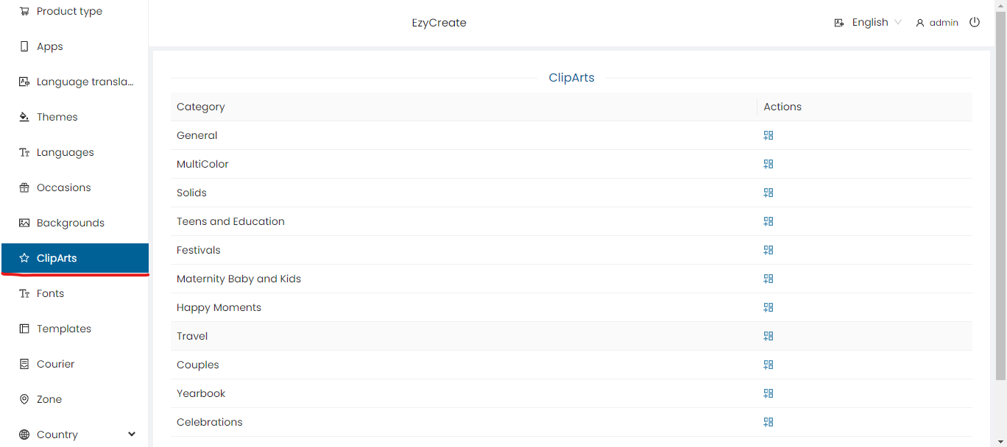This screenshot has height=447, width=1007.
Task: Click action icon for Teens and Education
Action: 768,221
